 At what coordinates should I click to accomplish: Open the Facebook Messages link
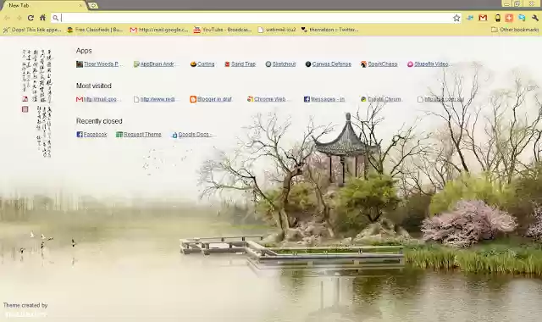pos(324,99)
